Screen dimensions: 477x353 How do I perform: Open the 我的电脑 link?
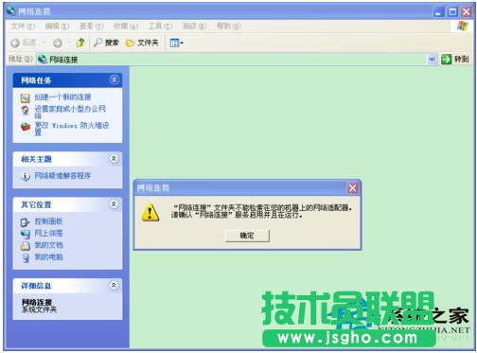pos(48,257)
